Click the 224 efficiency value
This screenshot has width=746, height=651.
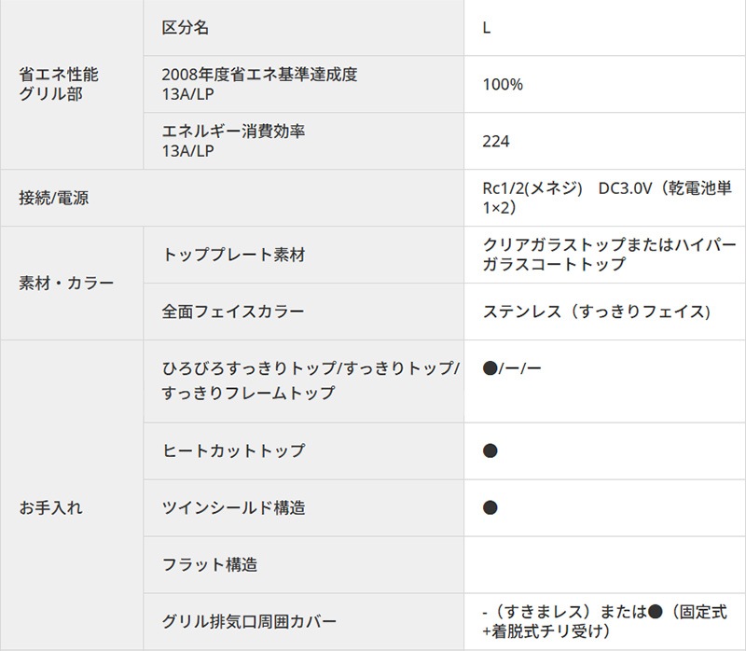click(496, 142)
